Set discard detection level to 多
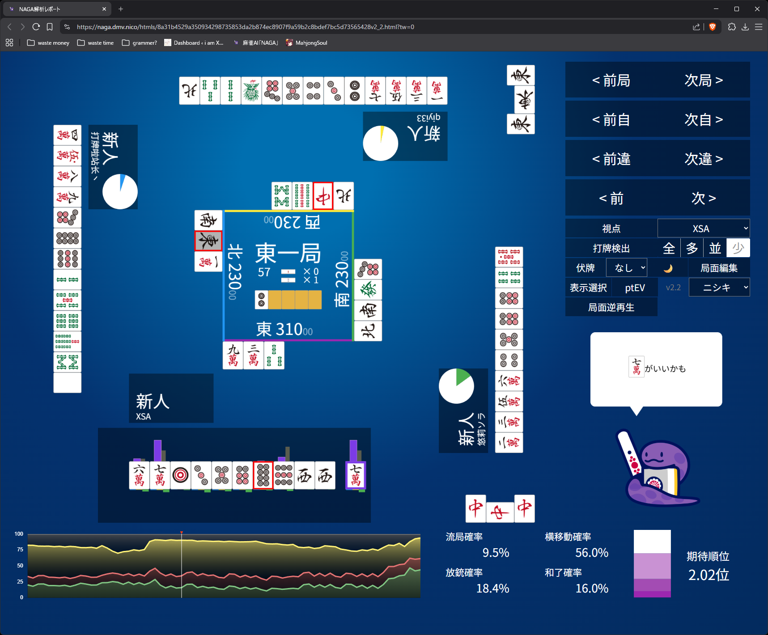768x635 pixels. point(692,248)
